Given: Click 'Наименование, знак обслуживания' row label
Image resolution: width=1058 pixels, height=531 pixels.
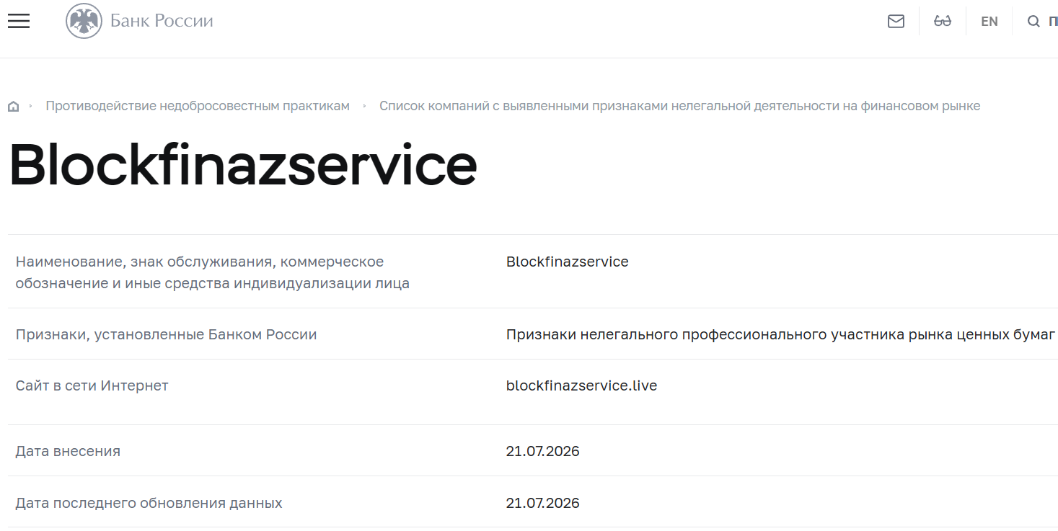Looking at the screenshot, I should point(213,272).
